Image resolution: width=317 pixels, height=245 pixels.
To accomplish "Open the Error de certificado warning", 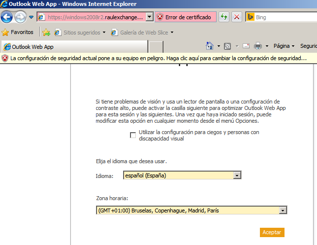I will coord(186,17).
